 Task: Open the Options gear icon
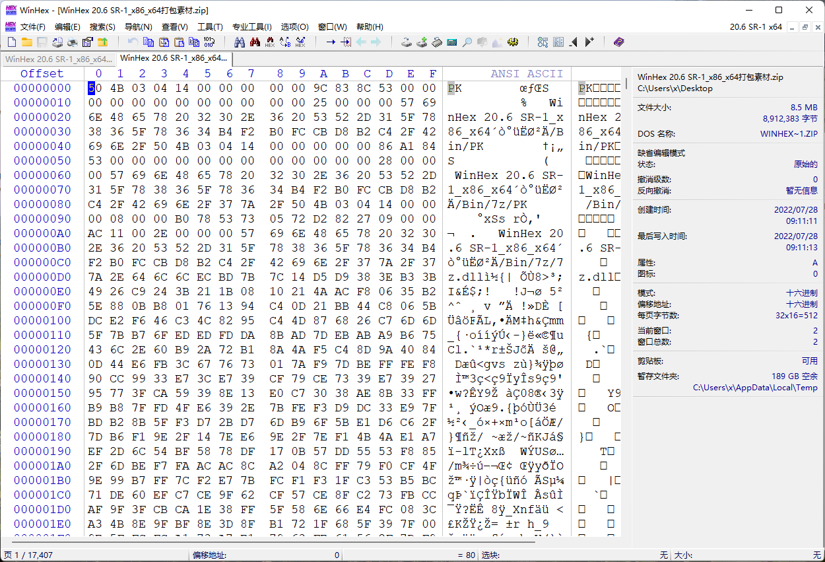pos(512,42)
